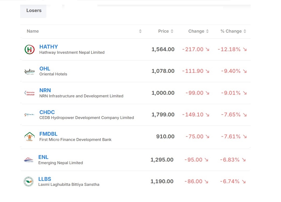Click OHL's percent change -9.40%
The width and height of the screenshot is (281, 202).
pos(231,71)
